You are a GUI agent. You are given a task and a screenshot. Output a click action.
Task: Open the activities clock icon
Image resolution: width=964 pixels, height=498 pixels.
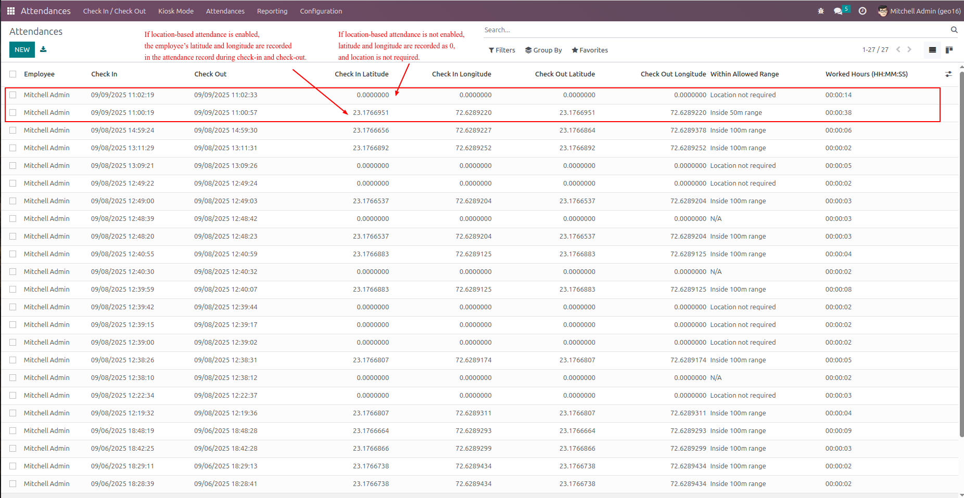pos(862,11)
